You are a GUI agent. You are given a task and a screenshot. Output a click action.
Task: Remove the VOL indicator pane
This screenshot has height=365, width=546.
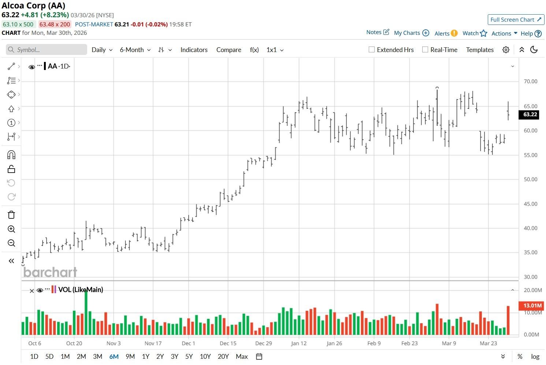tap(31, 291)
